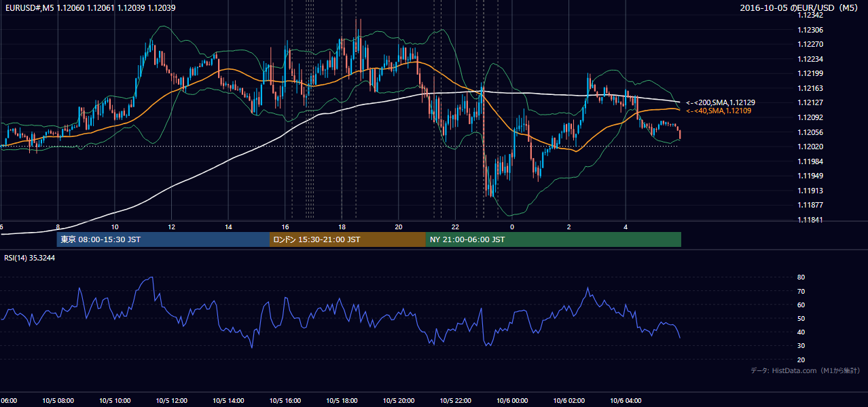The image size is (868, 407).
Task: Click the 10/5 12:00 time axis label
Action: (x=171, y=401)
